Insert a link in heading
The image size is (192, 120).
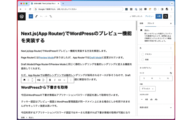59,80
